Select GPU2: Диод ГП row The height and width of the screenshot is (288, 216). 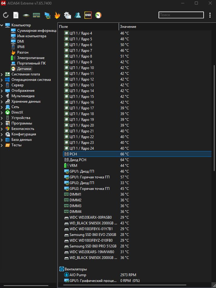137,183
